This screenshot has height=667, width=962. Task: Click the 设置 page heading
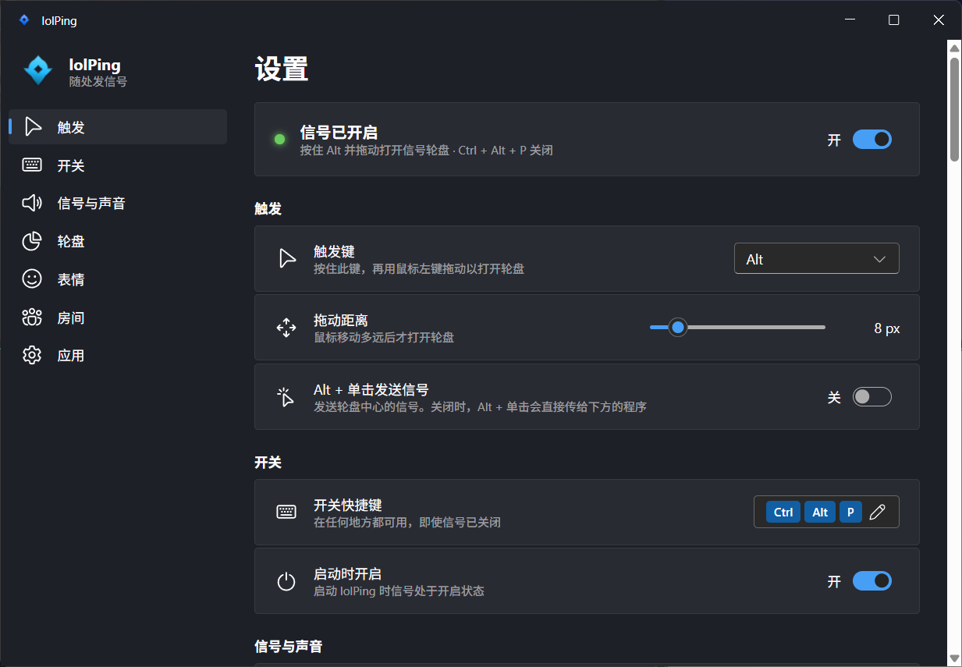[x=282, y=69]
